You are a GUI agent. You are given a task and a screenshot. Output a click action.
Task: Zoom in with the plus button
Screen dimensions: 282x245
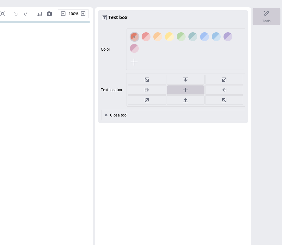(x=83, y=14)
